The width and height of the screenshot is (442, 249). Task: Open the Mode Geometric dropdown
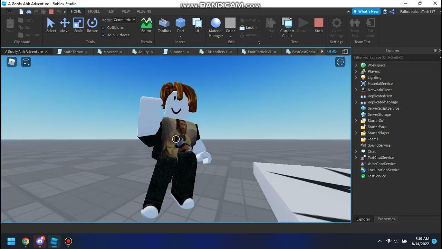[x=125, y=20]
